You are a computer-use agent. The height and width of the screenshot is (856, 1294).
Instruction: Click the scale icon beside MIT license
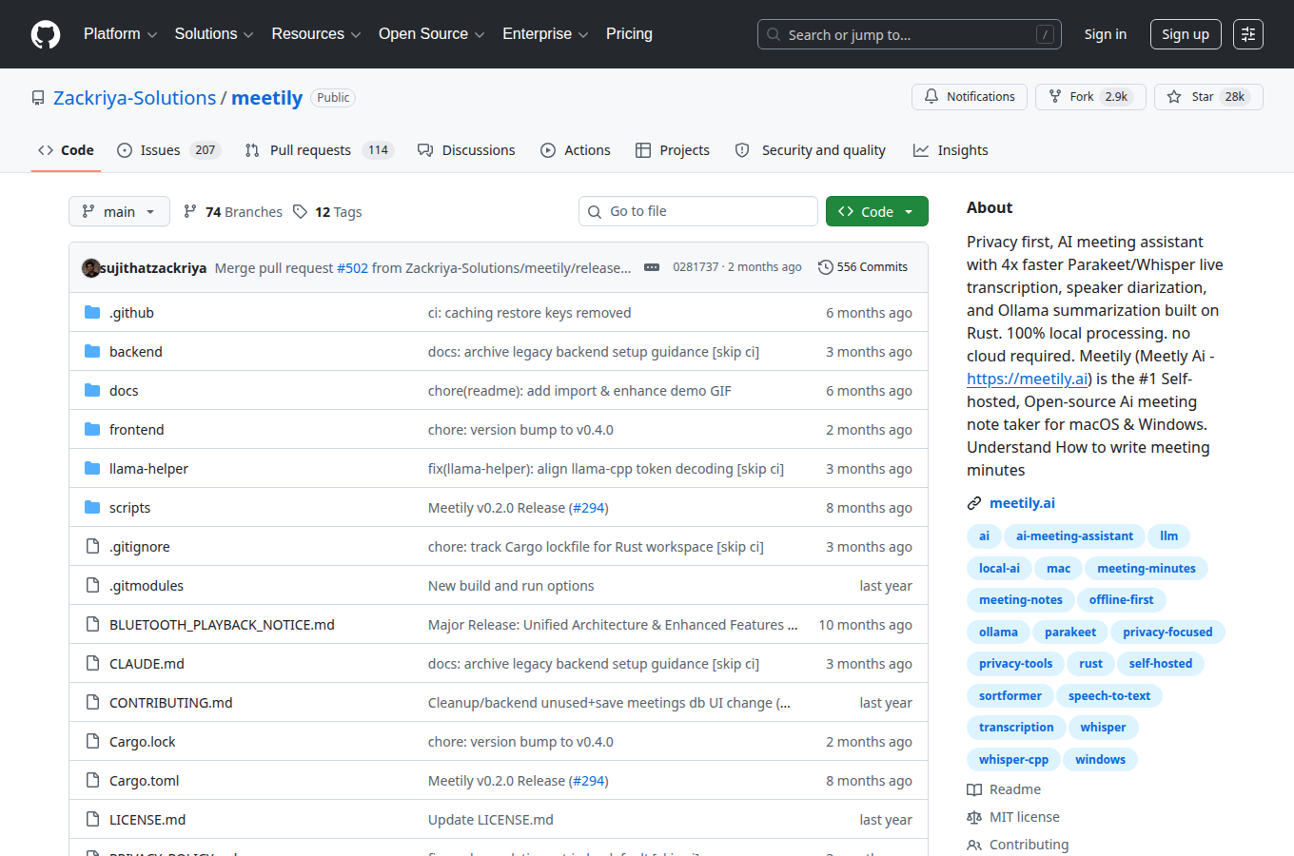click(x=974, y=817)
